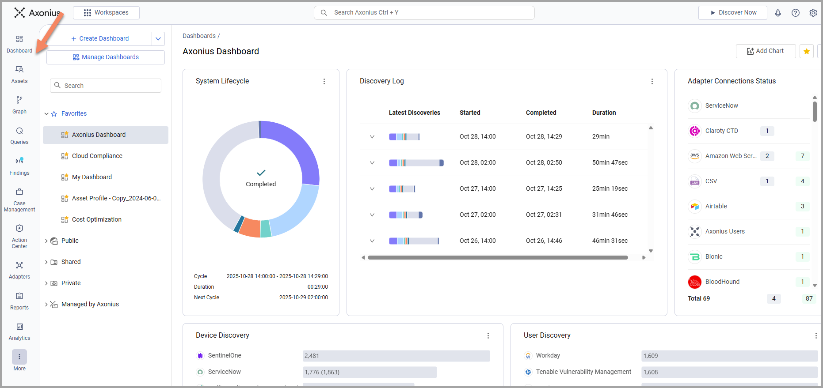Expand the Managed by Axonius folder
823x388 pixels.
click(46, 305)
